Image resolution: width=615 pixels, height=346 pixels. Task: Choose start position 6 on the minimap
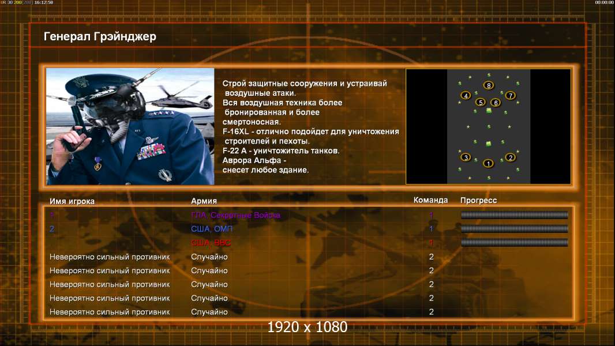click(495, 103)
